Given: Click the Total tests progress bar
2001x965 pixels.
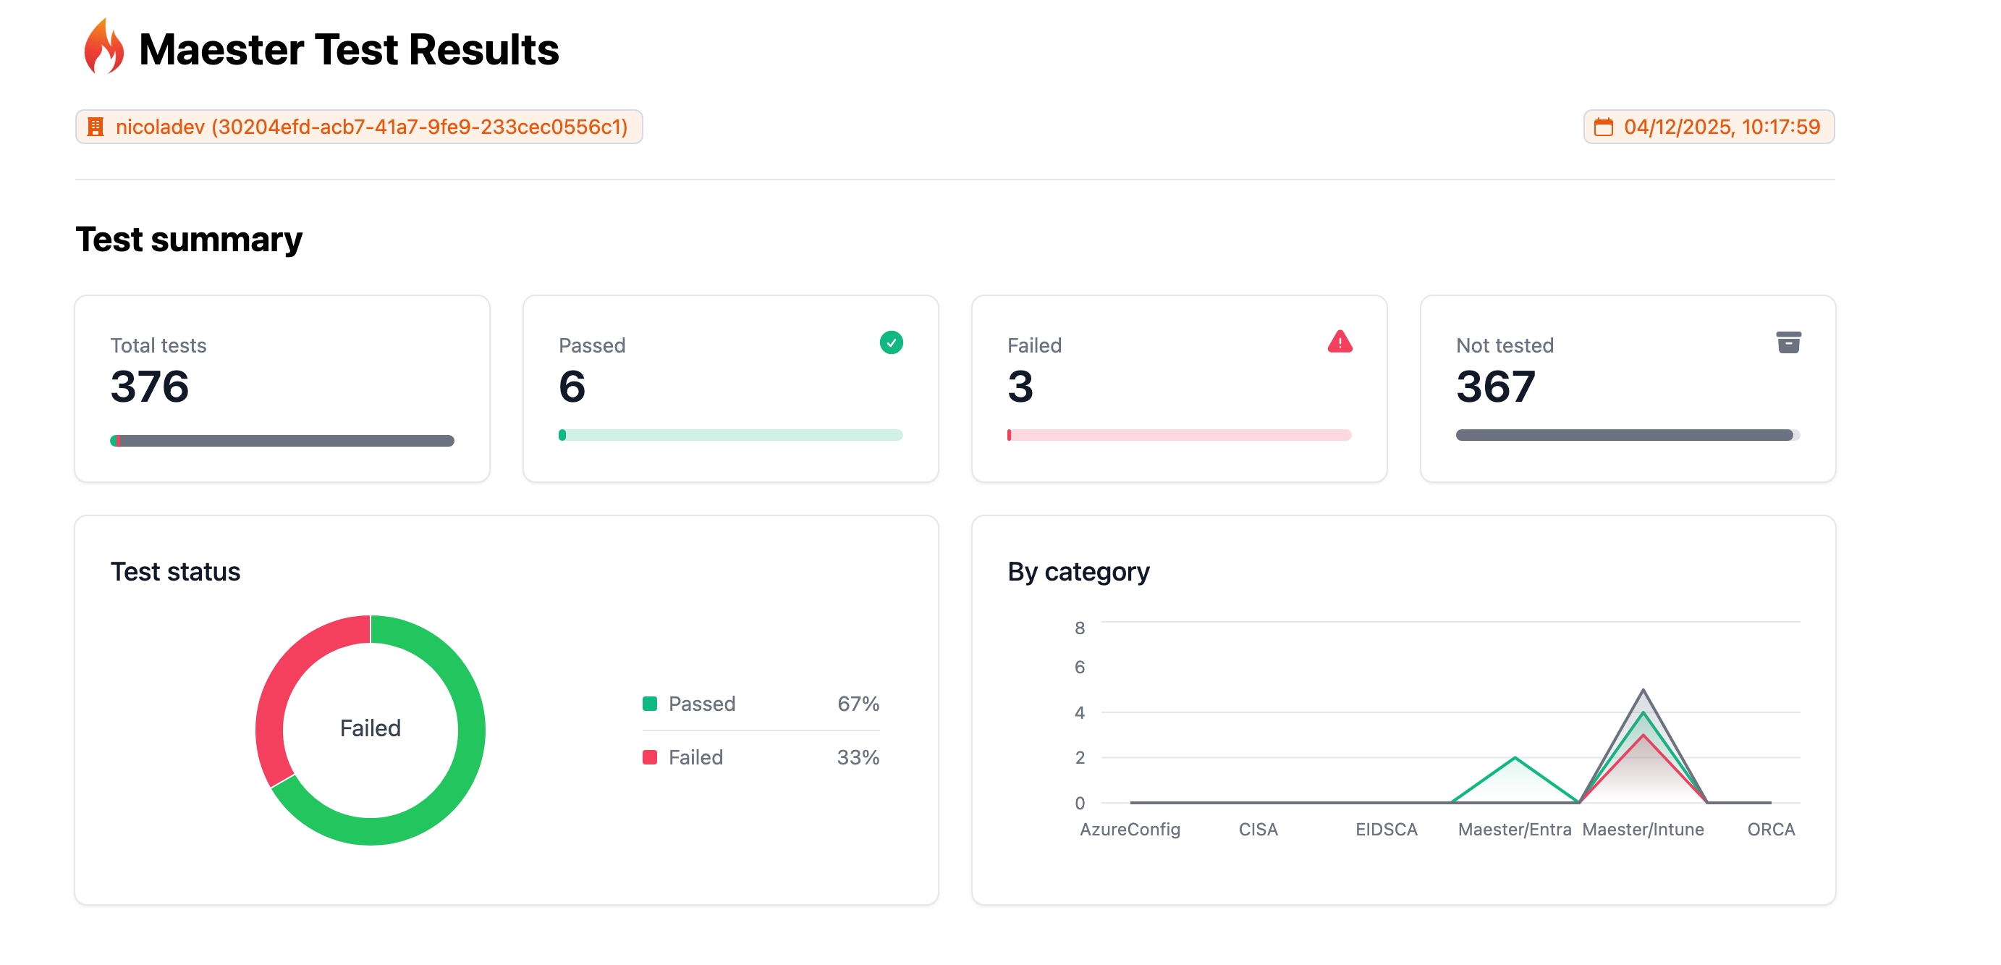Looking at the screenshot, I should [x=282, y=441].
